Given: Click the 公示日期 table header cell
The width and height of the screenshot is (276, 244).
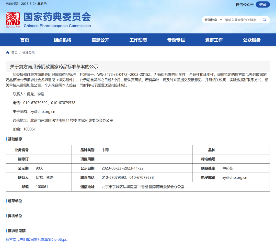Looking at the screenshot, I should pos(85,168).
